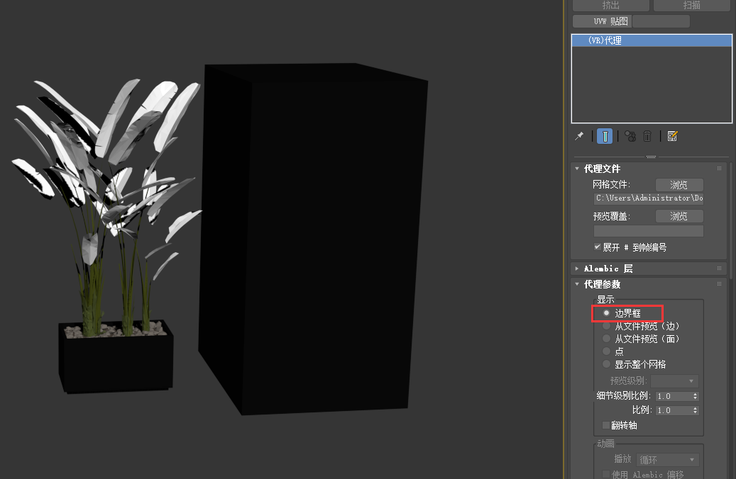This screenshot has width=736, height=479.
Task: Uncheck 展开 # 到帧编号 checkbox
Action: point(598,247)
